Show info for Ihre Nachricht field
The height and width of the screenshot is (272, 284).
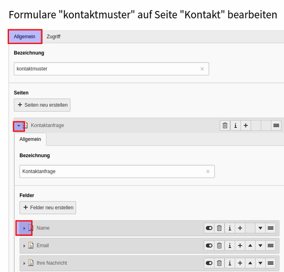[x=230, y=263]
